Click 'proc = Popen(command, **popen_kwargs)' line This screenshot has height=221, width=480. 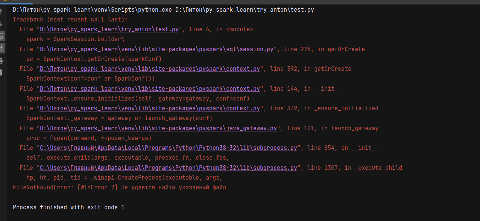point(89,138)
